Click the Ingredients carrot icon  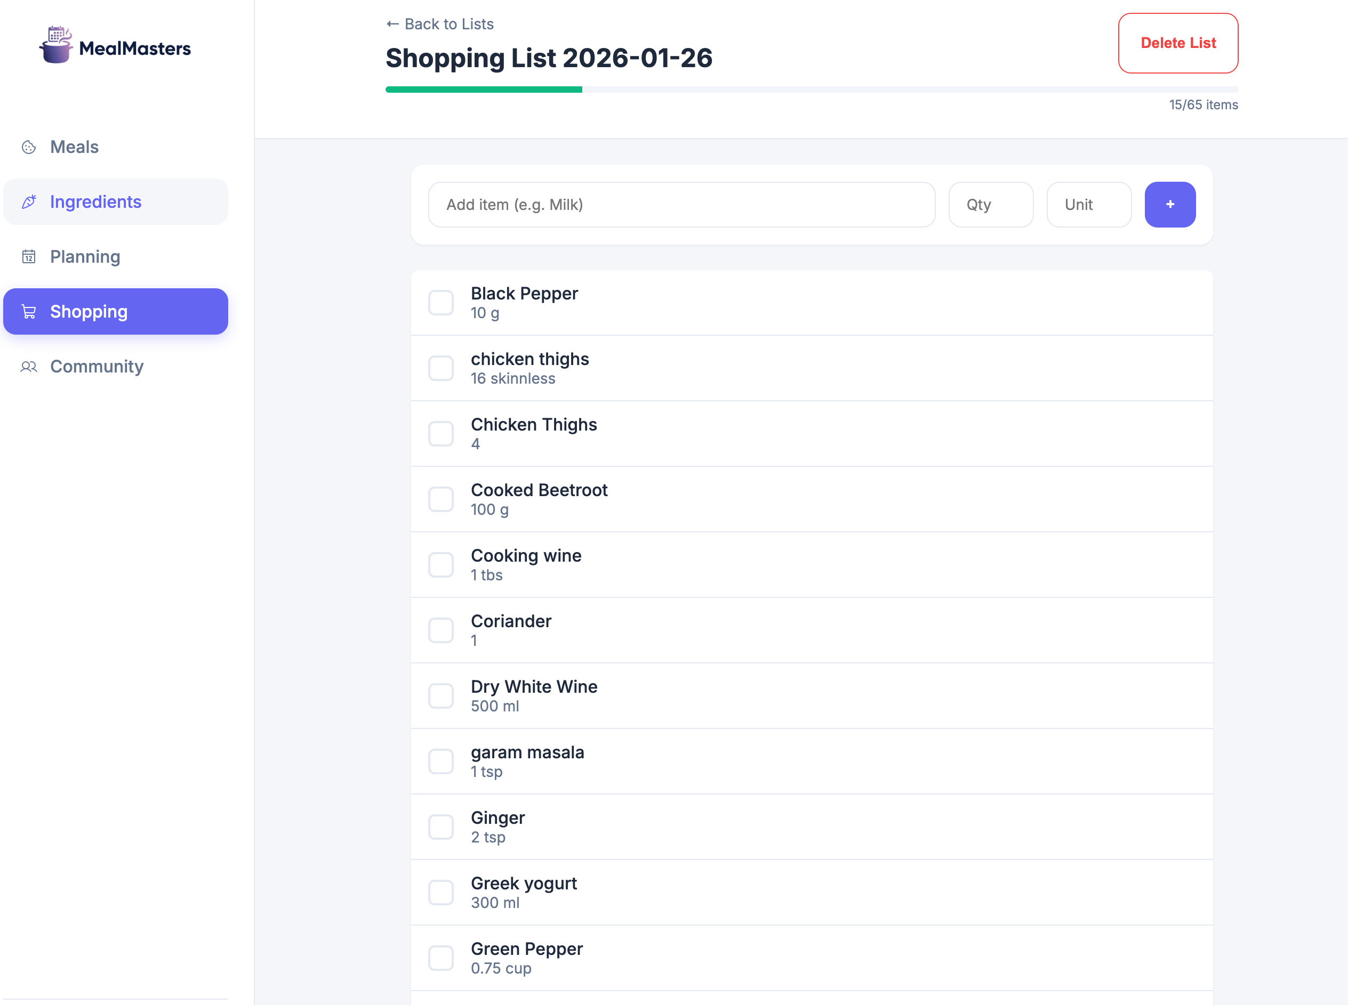[29, 202]
